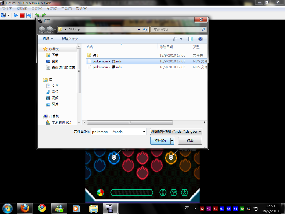This screenshot has width=285, height=214.
Task: Click the Windows Start orb
Action: coord(8,208)
